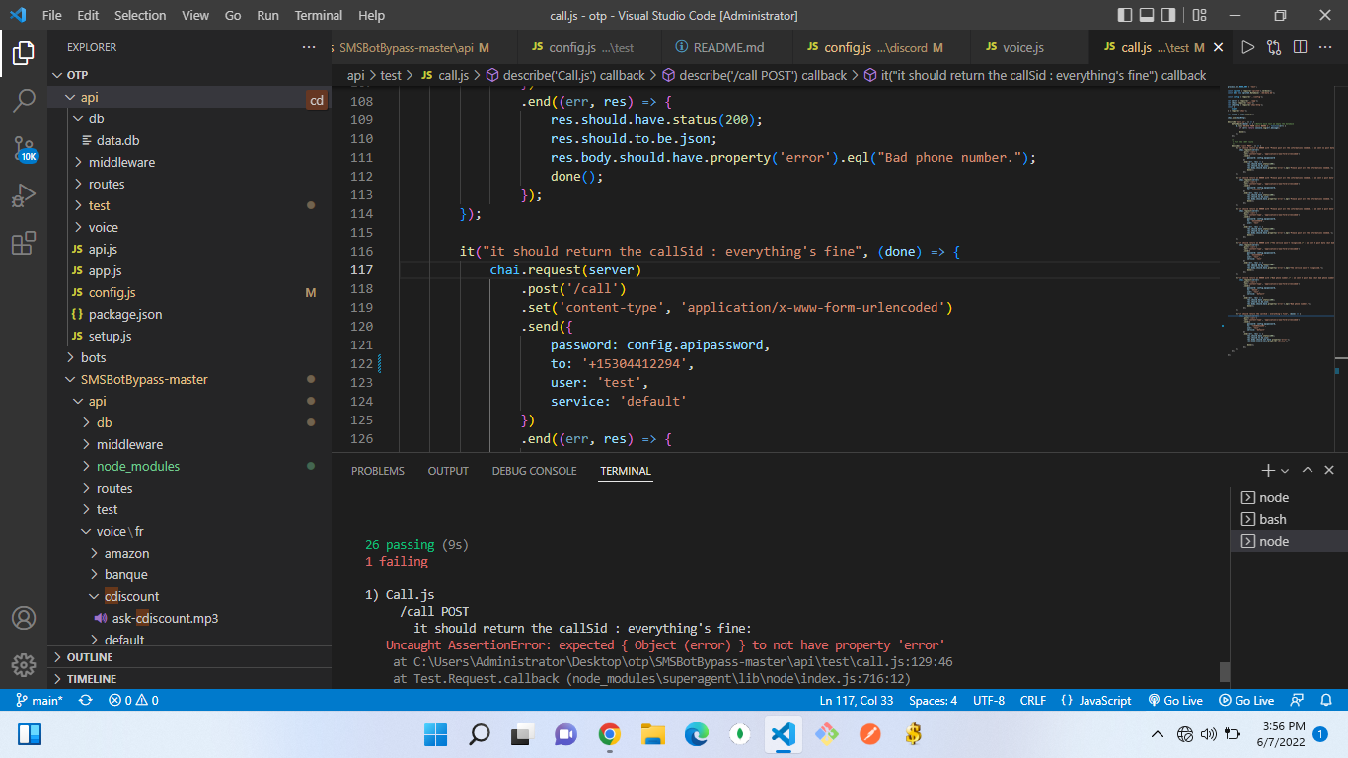Synchronize changes icon in status bar
This screenshot has width=1348, height=758.
point(86,700)
